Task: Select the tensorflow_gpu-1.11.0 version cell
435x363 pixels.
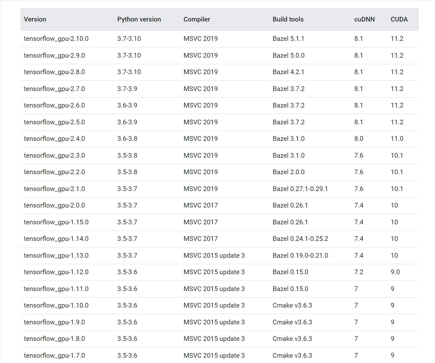Action: tap(56, 289)
